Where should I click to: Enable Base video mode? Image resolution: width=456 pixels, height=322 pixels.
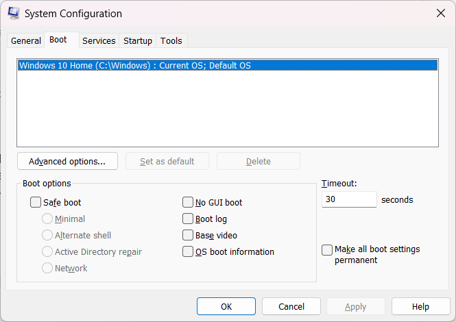[x=188, y=236]
